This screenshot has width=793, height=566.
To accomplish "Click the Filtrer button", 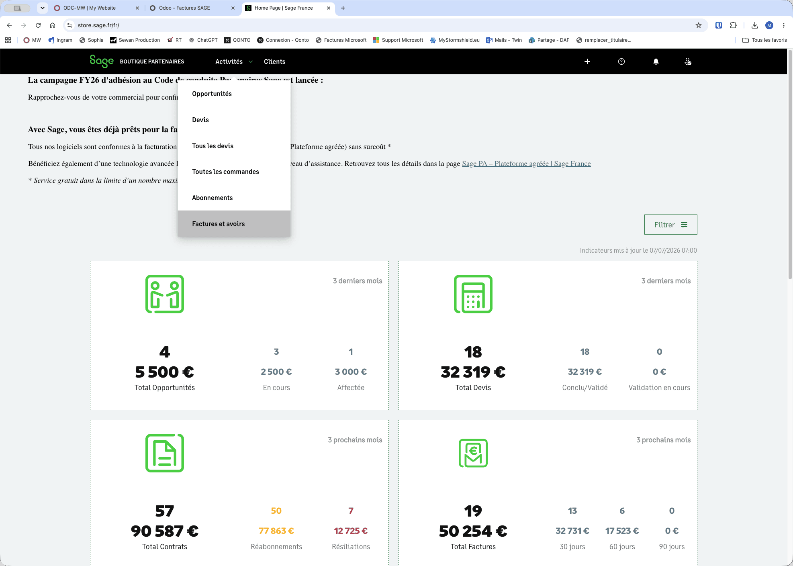I will [671, 225].
